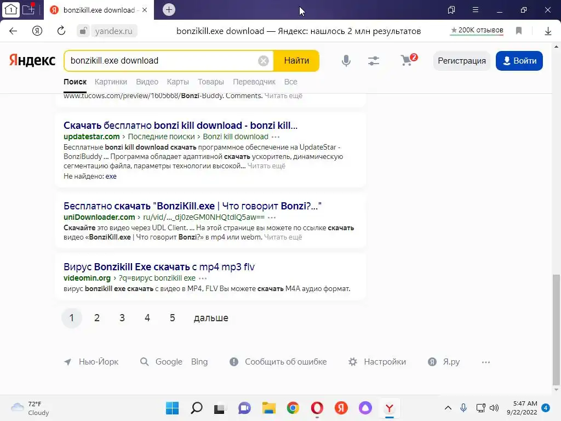561x421 pixels.
Task: Click the Регистрация button
Action: point(461,60)
